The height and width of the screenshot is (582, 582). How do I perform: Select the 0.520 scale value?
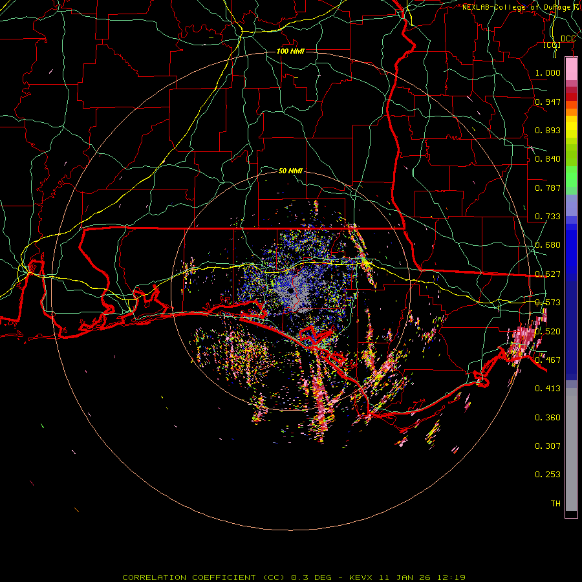click(548, 332)
